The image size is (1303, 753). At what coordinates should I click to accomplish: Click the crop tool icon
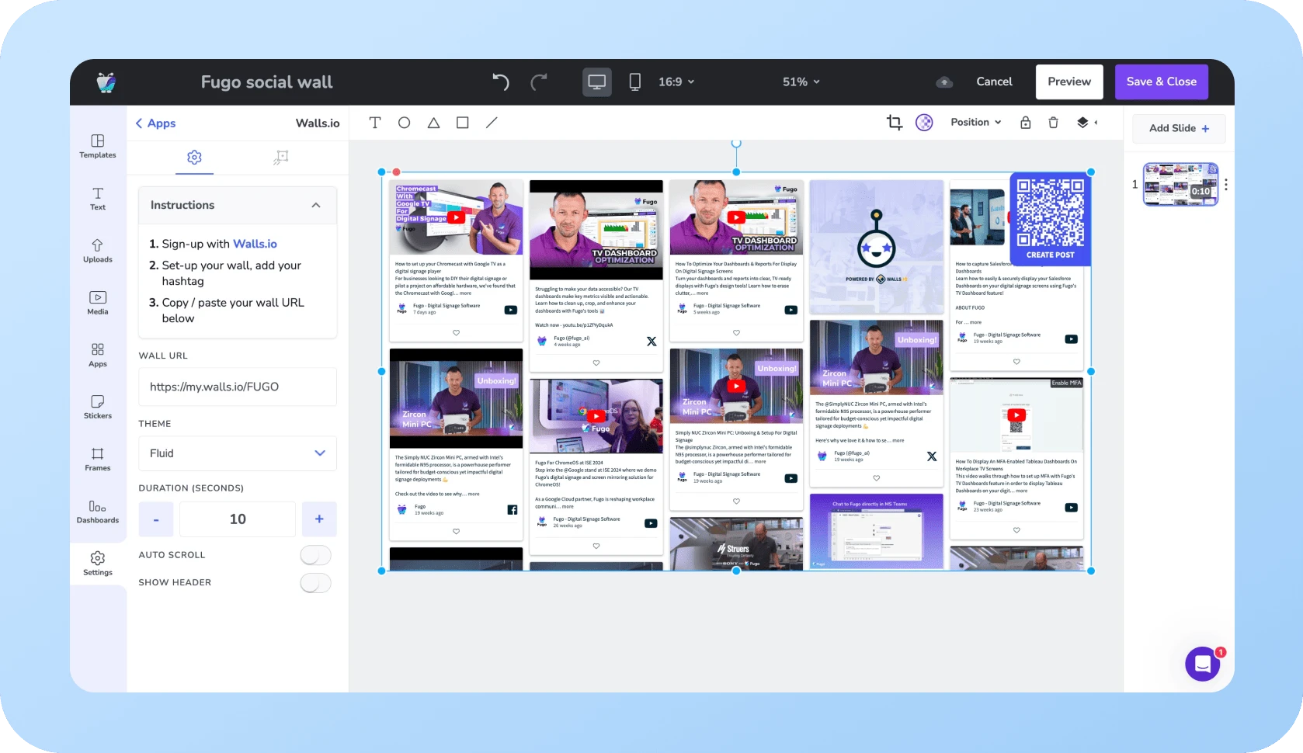[x=894, y=123]
